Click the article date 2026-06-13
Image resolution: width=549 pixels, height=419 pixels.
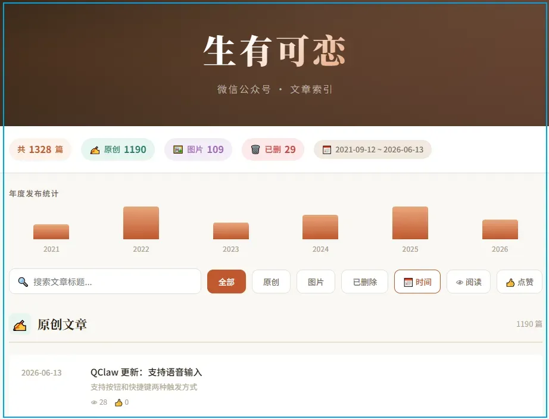41,373
